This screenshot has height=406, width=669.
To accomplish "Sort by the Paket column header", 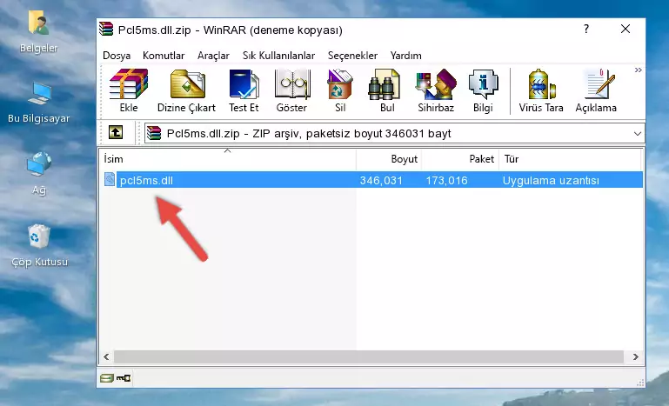I will 460,159.
